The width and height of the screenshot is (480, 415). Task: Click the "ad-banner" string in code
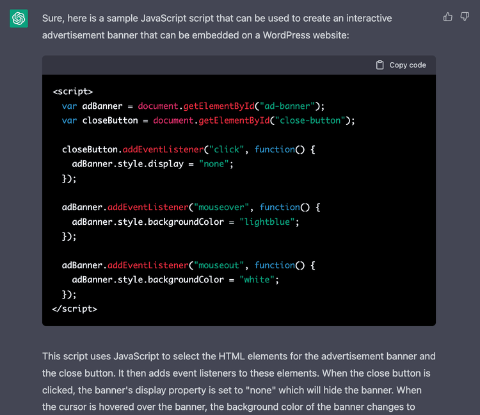point(287,106)
